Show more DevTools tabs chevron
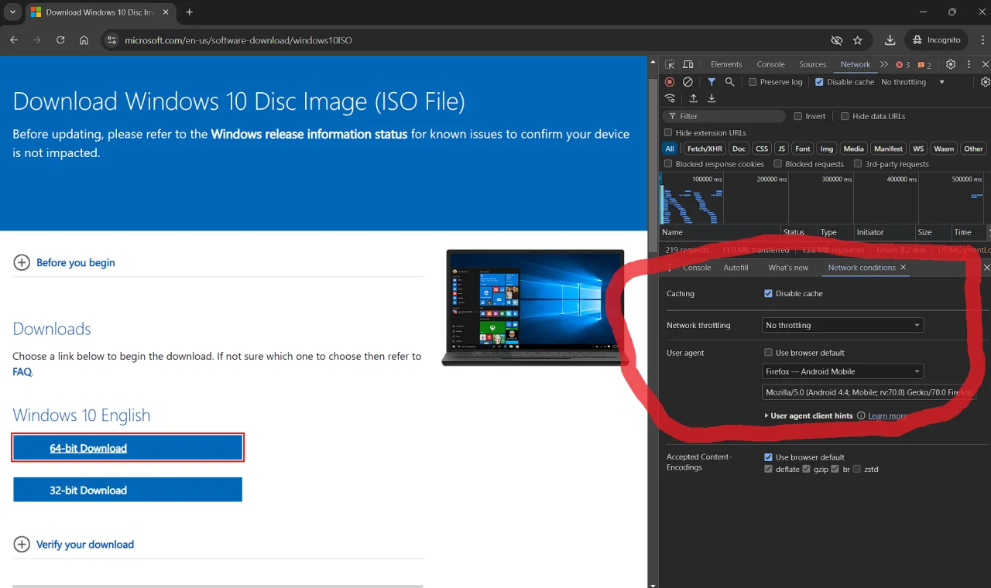The height and width of the screenshot is (588, 991). [884, 64]
